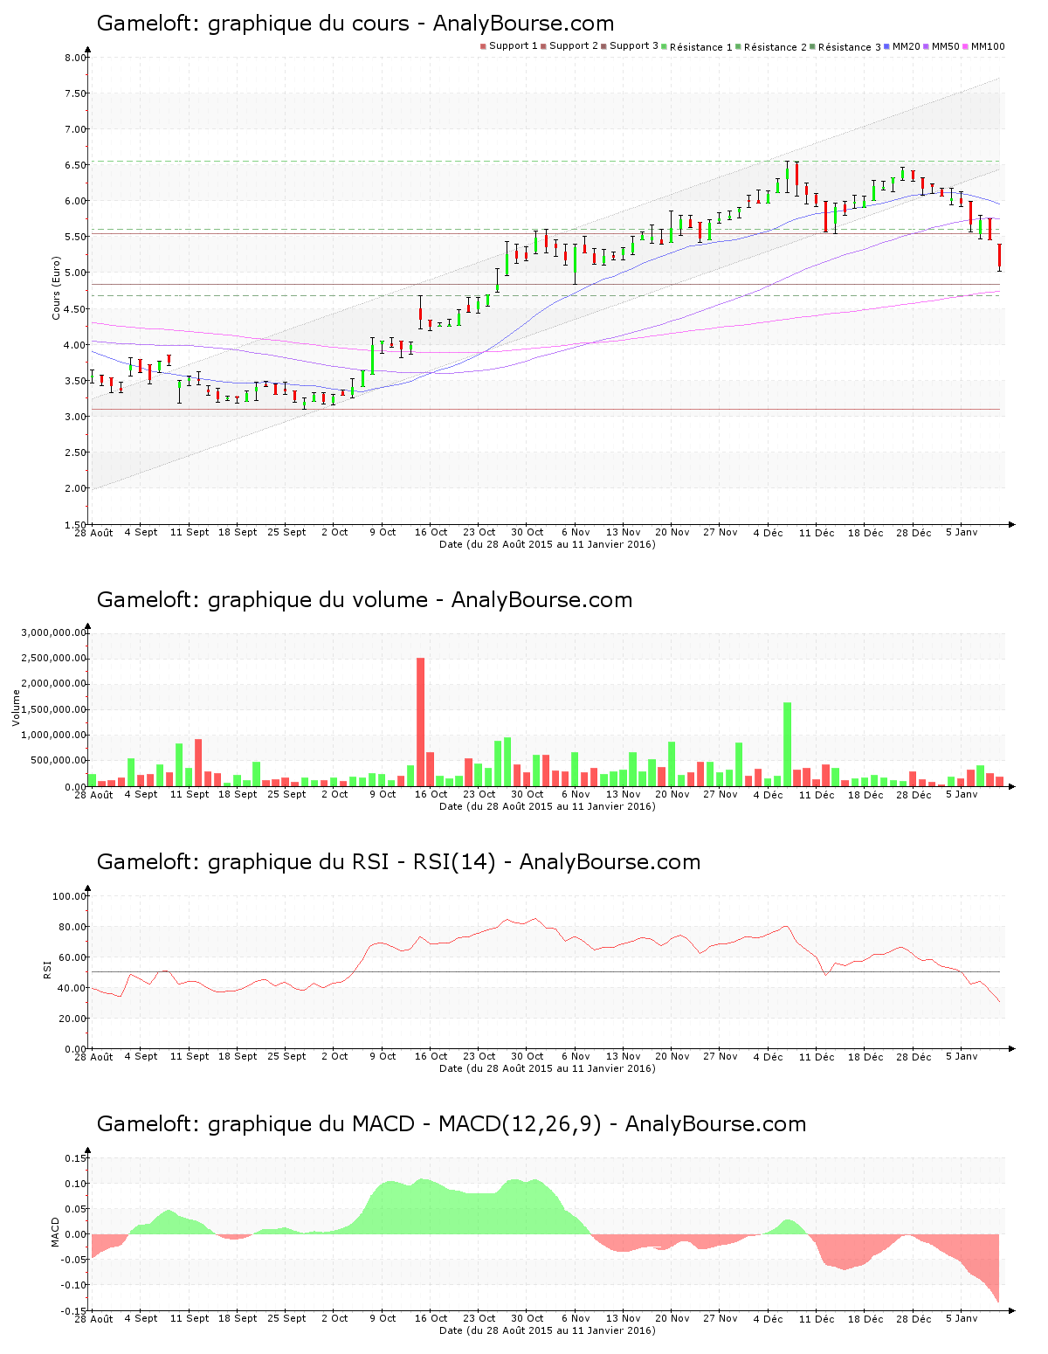Screen dimensions: 1048x1354
Task: Click the '16 Oct' date under the price chart
Action: click(431, 532)
